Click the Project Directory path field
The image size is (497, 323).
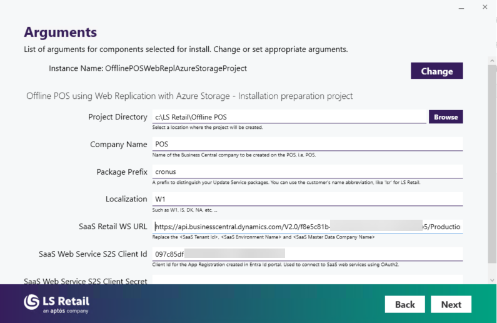(289, 117)
